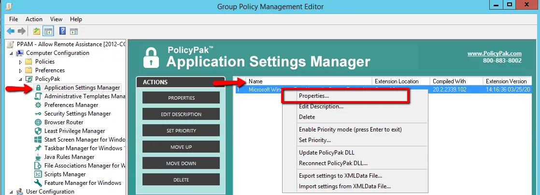The width and height of the screenshot is (540, 195).
Task: Choose Export settings to XMLData File
Action: [340, 176]
